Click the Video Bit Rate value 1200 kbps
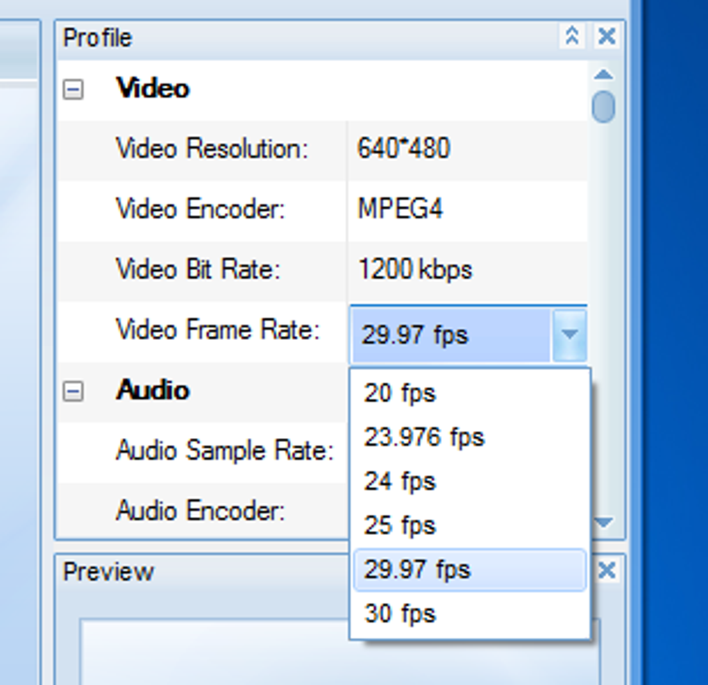Viewport: 708px width, 685px height. pos(414,269)
